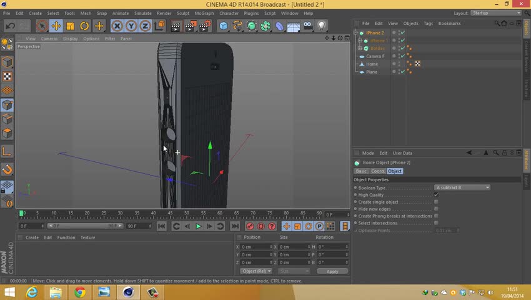Viewport: 531px width, 300px height.
Task: Open the Cube primitive object icon
Action: (x=223, y=26)
